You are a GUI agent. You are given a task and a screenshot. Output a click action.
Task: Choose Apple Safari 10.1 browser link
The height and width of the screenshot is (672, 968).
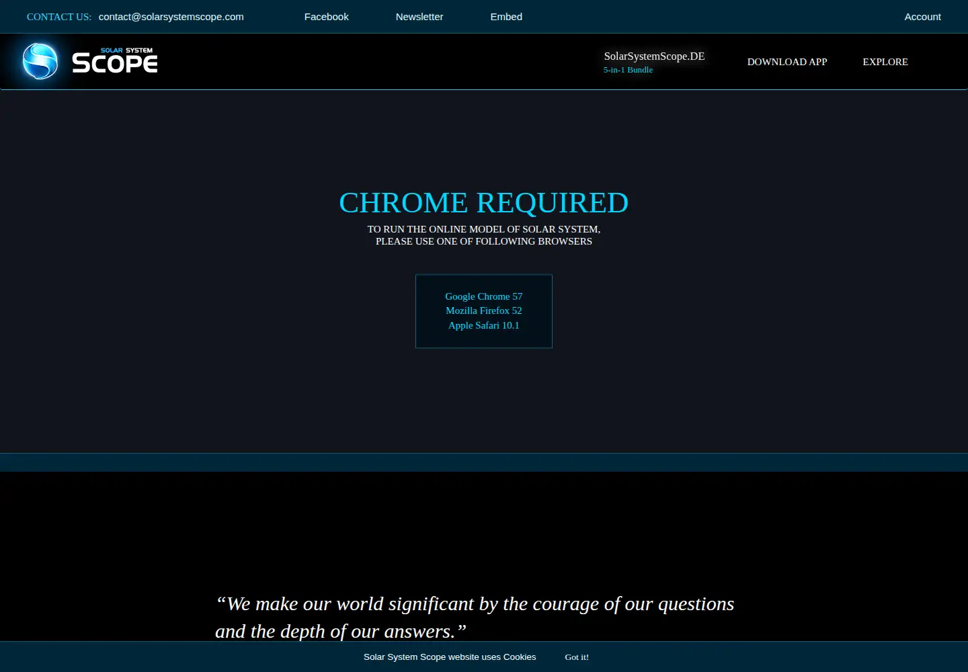click(x=484, y=325)
